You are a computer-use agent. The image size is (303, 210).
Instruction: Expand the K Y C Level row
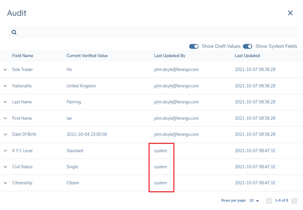(x=6, y=151)
